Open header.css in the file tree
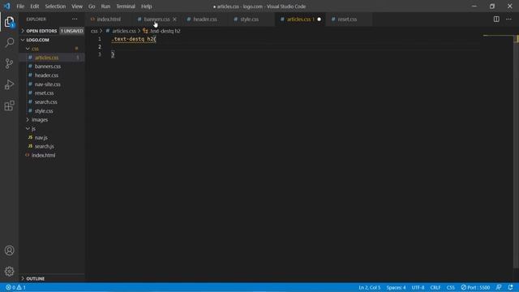 (46, 75)
